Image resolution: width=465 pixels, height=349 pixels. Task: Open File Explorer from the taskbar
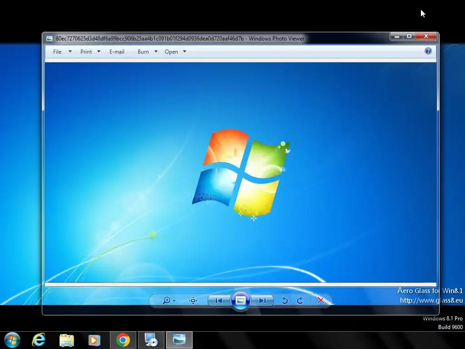[x=66, y=340]
